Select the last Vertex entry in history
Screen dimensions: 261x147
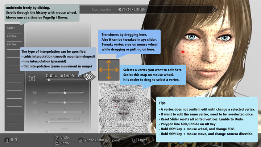click(x=12, y=44)
